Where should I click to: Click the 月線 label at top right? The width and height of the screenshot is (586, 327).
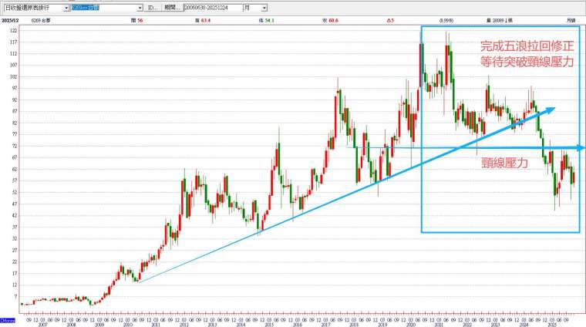click(571, 20)
